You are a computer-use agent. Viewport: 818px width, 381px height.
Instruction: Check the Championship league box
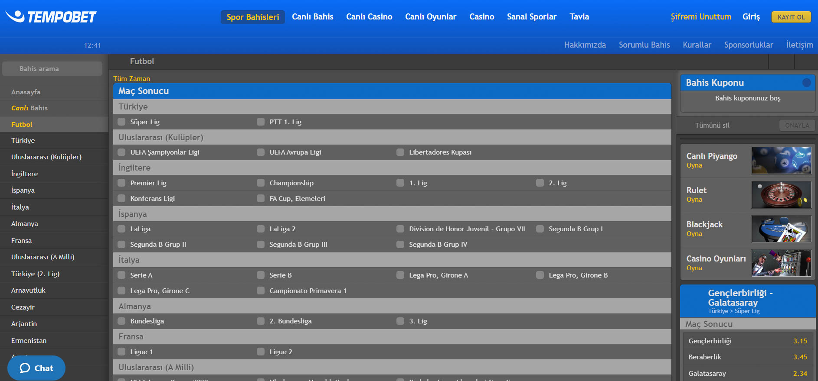pyautogui.click(x=261, y=183)
